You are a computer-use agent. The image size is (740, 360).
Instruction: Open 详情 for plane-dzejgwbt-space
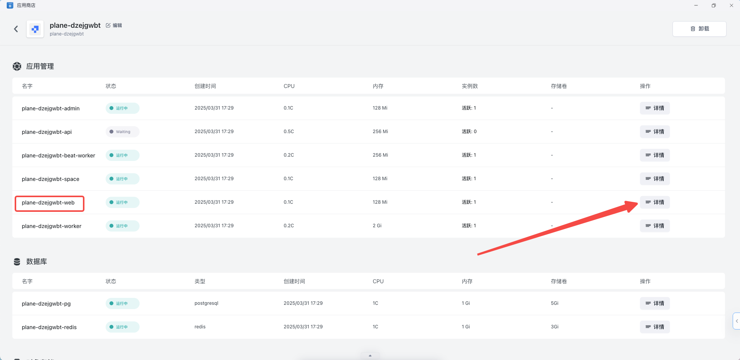coord(655,179)
